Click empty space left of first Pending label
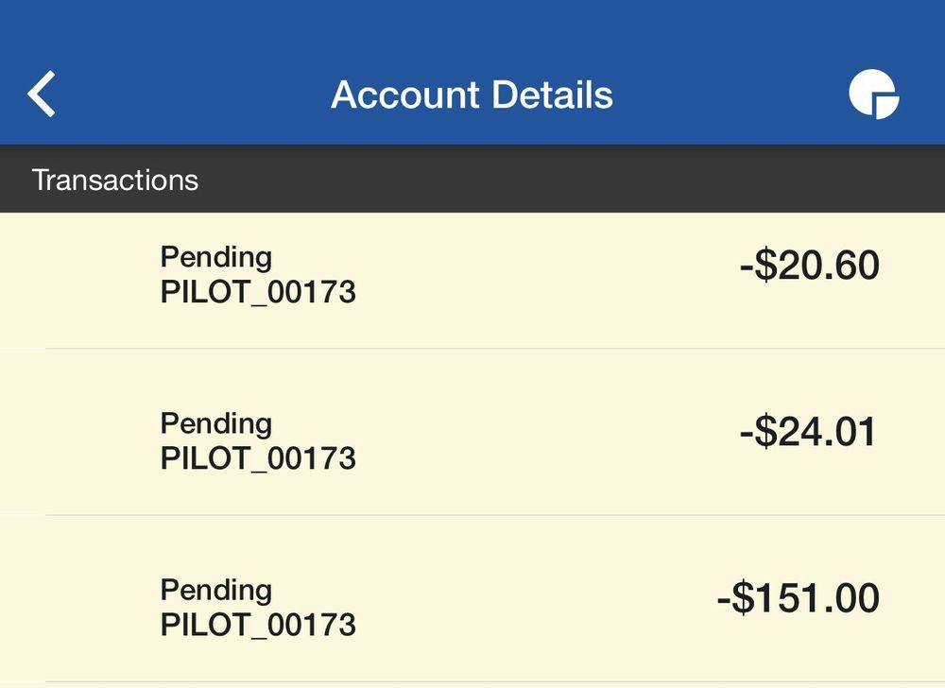 tap(80, 274)
